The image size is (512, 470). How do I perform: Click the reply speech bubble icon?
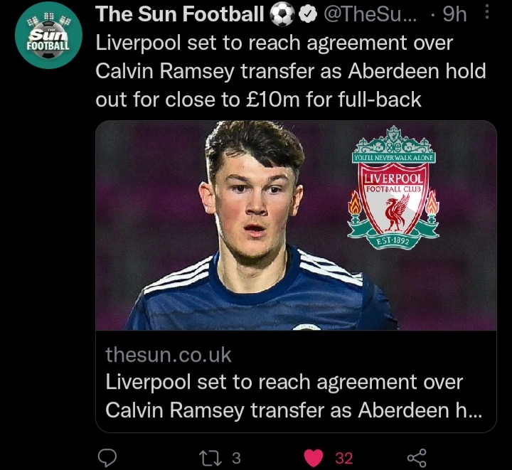click(107, 458)
